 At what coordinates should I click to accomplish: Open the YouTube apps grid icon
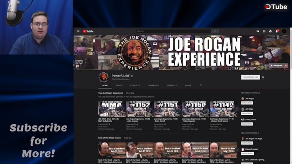(x=264, y=31)
